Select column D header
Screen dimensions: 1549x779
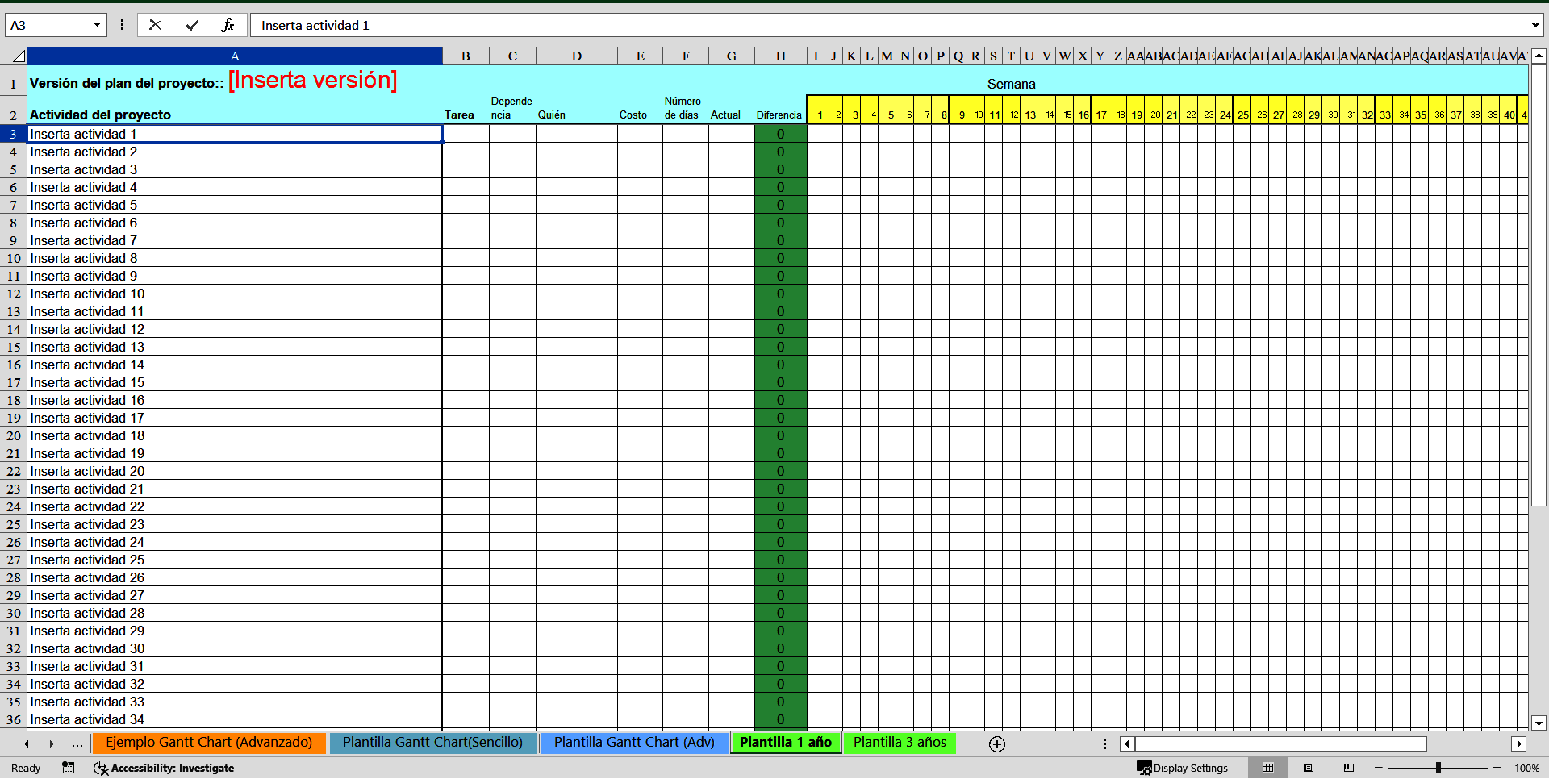coord(577,56)
